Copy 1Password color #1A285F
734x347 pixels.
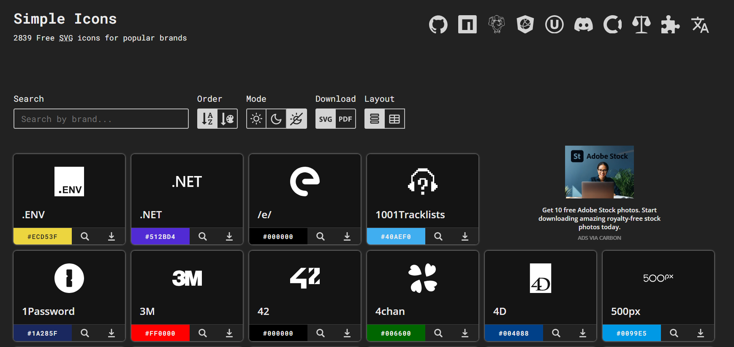[43, 333]
